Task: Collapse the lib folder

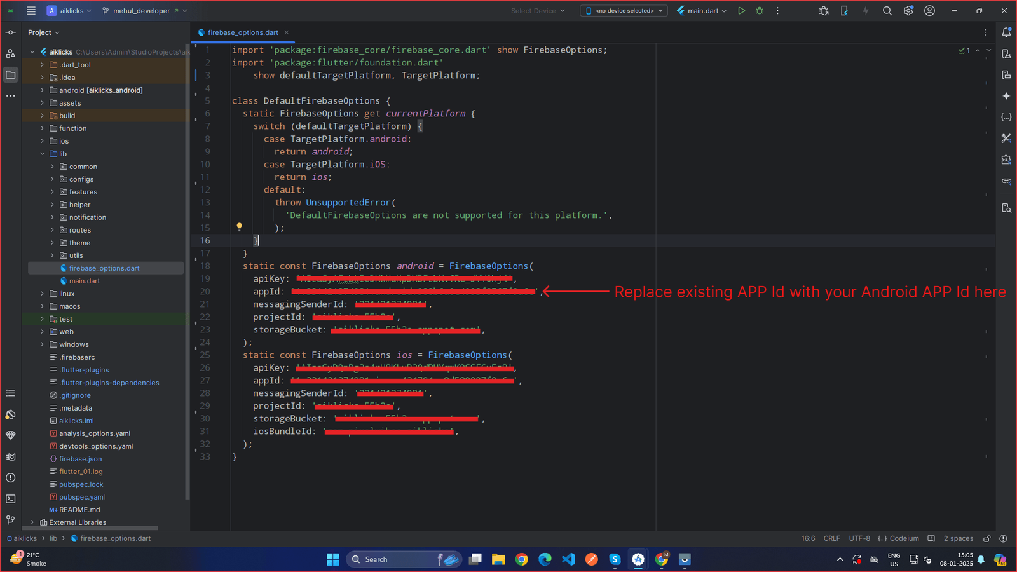Action: [43, 154]
